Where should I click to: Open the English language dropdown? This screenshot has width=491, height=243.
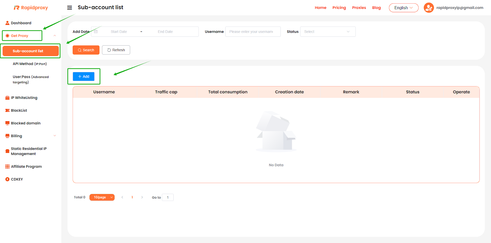(403, 8)
